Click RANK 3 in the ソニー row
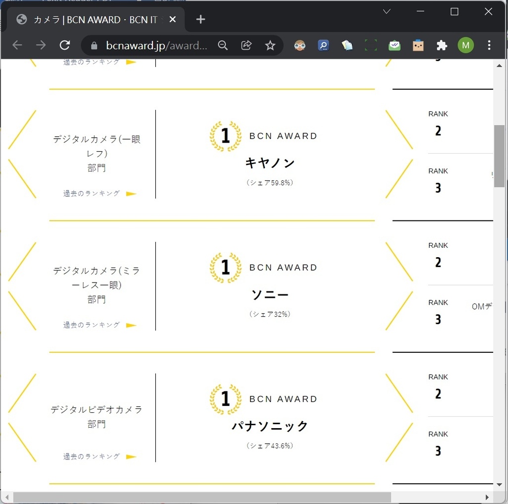 (x=438, y=312)
